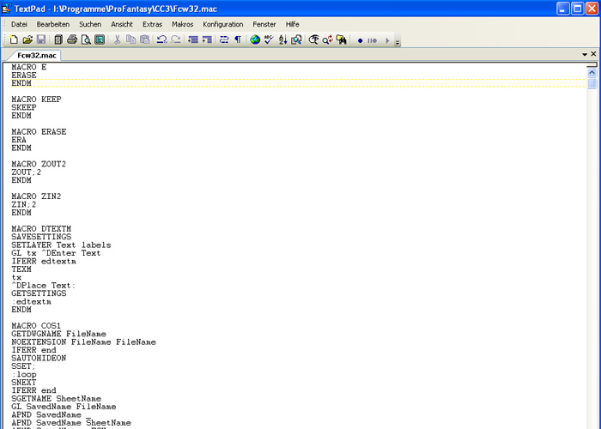Image resolution: width=601 pixels, height=429 pixels.
Task: Click the 'NOEXTENSION FileName FileName' line
Action: point(83,341)
